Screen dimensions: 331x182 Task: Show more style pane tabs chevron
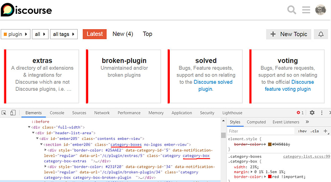[x=307, y=122]
